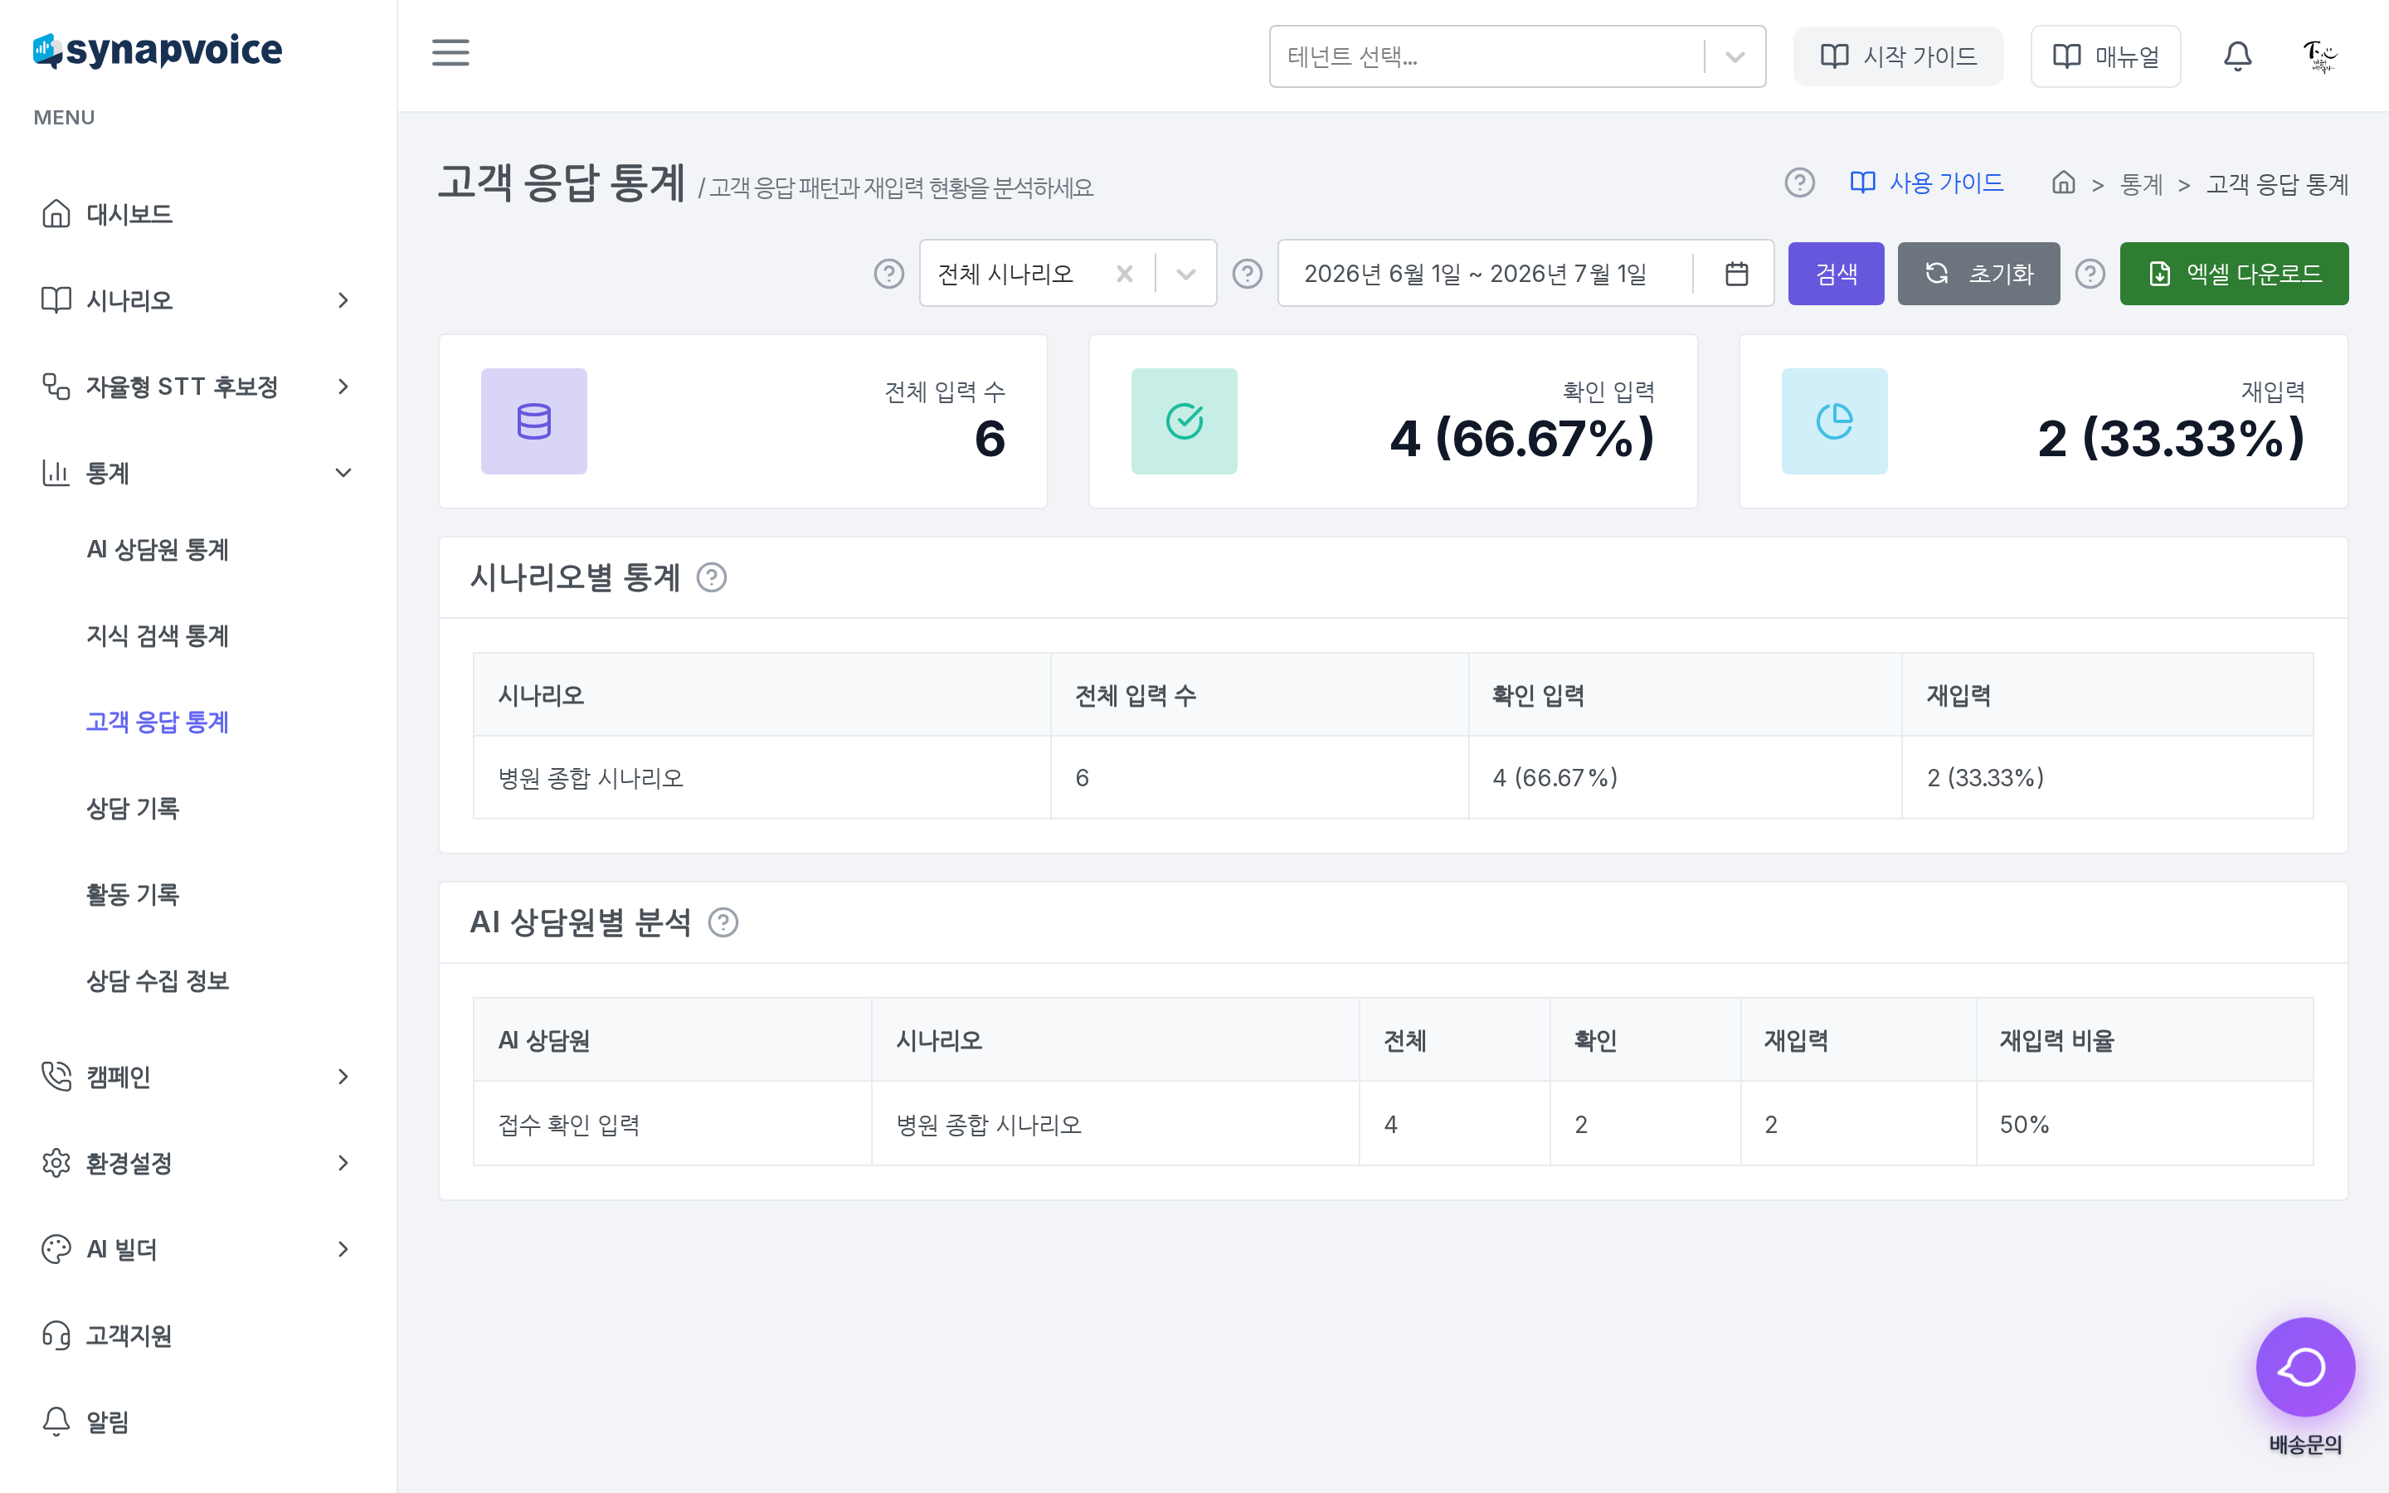The height and width of the screenshot is (1493, 2389).
Task: Click the 시나리오 book icon
Action: coord(56,300)
